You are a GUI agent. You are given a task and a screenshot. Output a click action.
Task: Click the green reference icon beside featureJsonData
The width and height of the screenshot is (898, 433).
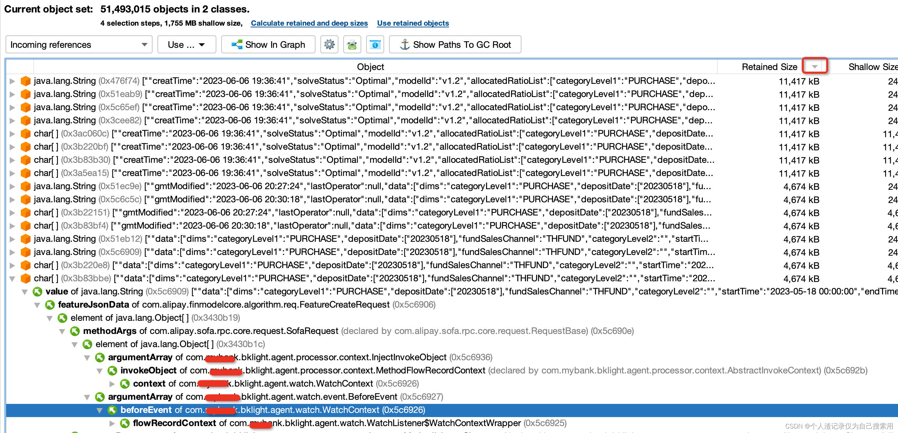pyautogui.click(x=50, y=304)
